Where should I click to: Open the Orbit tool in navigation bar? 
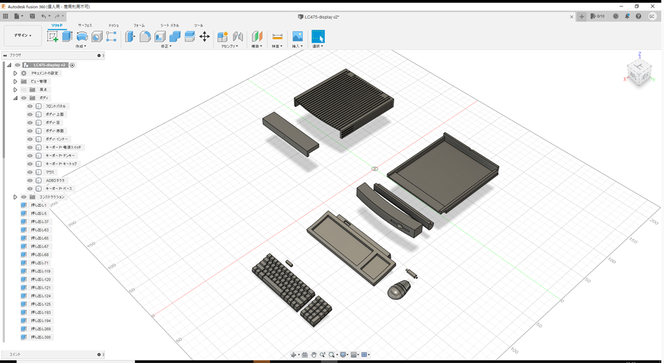coord(294,355)
